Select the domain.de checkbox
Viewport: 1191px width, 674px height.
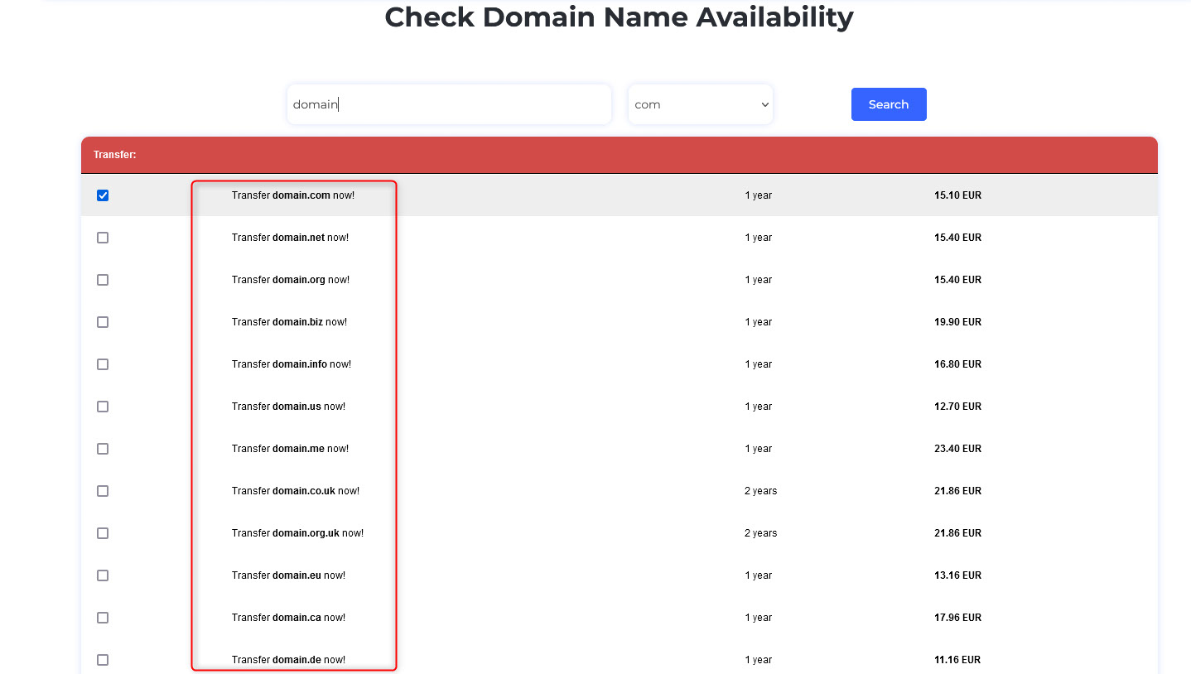tap(102, 659)
